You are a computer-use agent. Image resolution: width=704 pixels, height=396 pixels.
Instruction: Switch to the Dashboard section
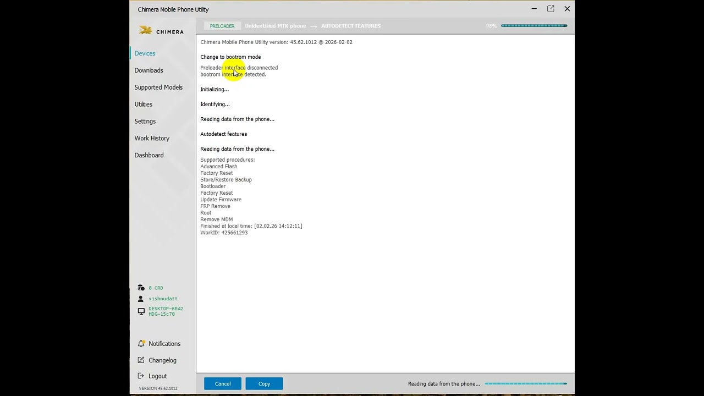[x=149, y=156]
